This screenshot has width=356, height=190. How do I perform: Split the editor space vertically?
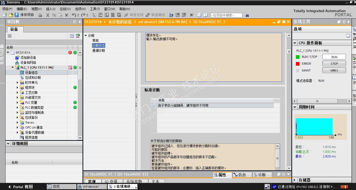point(205,15)
